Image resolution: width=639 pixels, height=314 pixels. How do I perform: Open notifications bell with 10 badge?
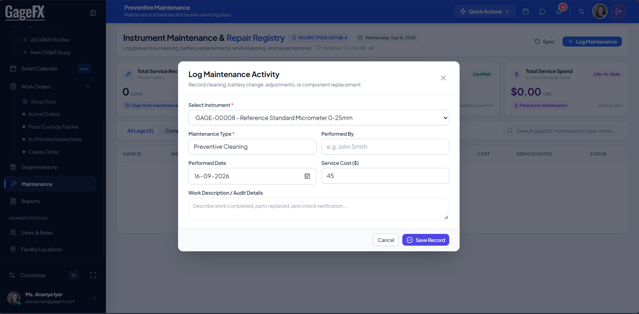pos(560,11)
